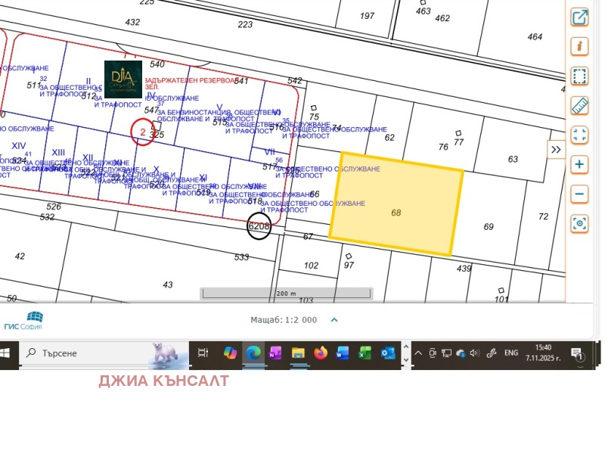
Task: Show hidden system tray icons
Action: point(417,353)
